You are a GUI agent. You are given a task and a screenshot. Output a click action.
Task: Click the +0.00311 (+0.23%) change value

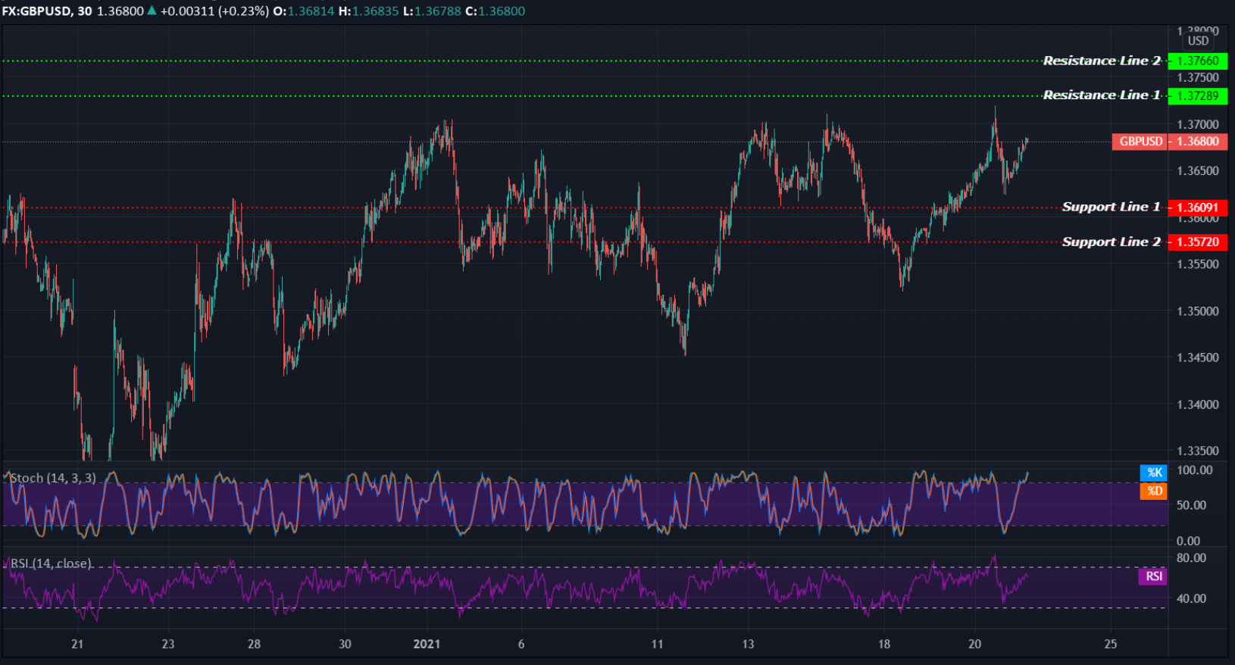(x=214, y=11)
